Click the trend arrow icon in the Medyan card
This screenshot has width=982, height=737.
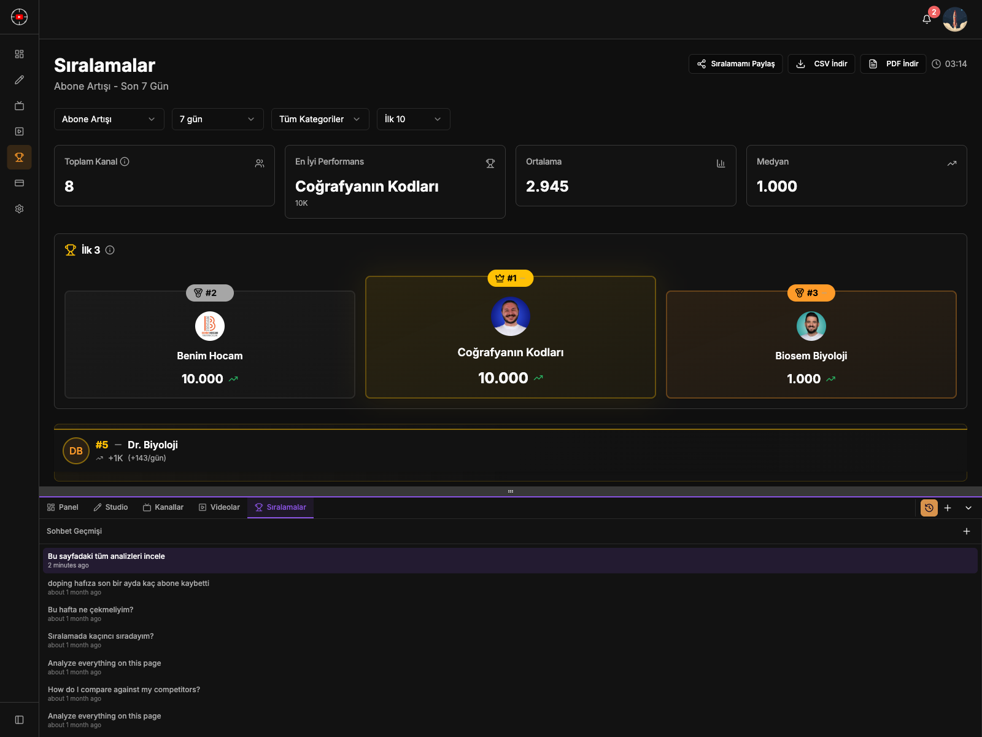[952, 163]
